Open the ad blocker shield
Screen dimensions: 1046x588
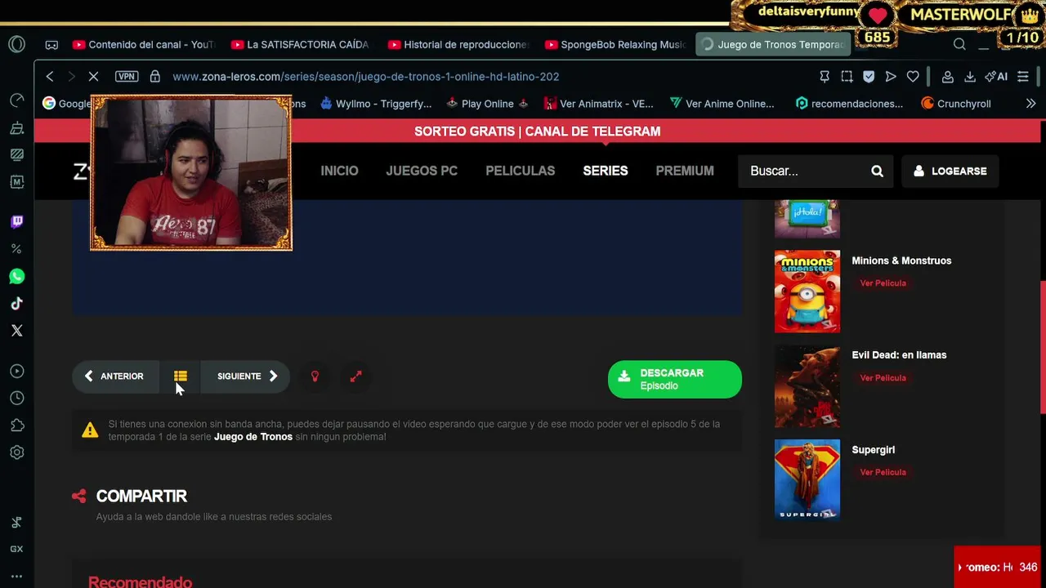(869, 77)
